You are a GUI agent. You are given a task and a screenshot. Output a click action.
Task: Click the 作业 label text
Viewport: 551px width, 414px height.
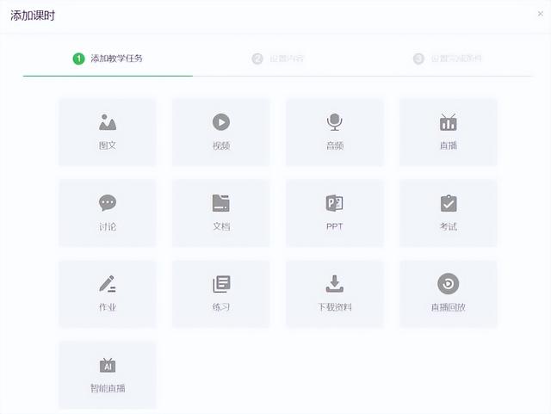click(x=108, y=307)
